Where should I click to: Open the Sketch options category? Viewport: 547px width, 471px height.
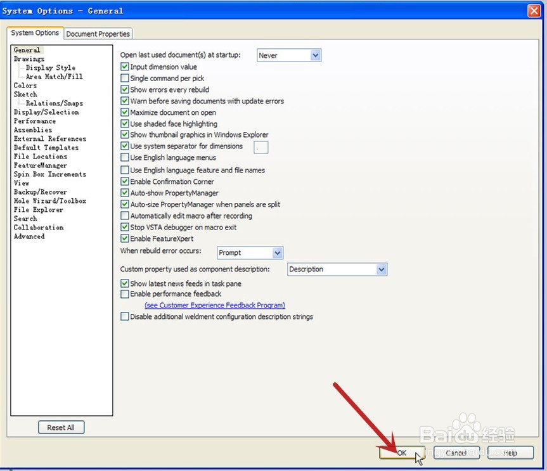pos(25,94)
